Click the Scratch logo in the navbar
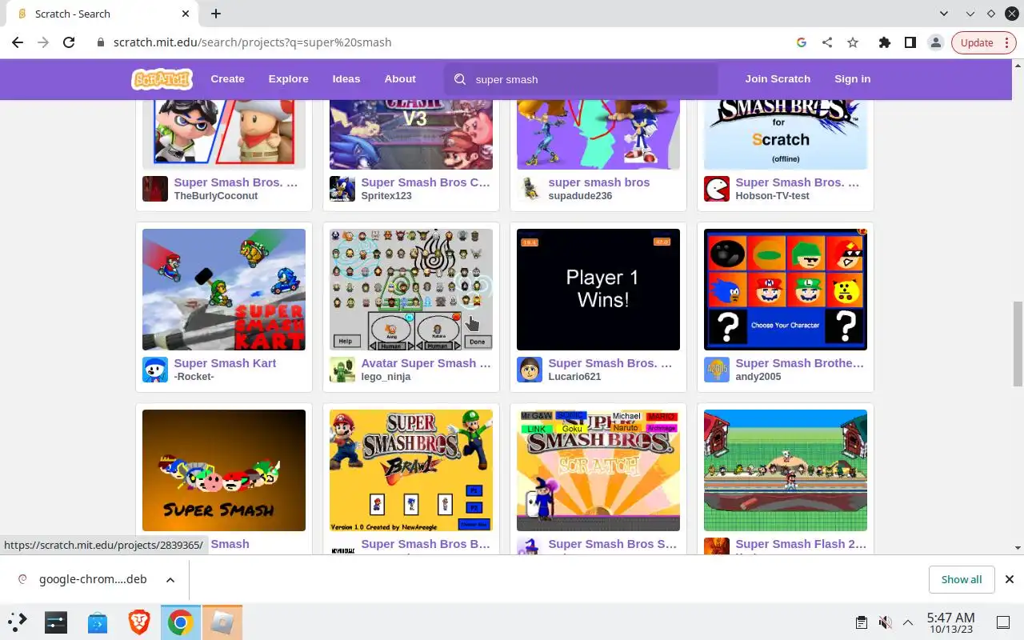 click(x=162, y=78)
